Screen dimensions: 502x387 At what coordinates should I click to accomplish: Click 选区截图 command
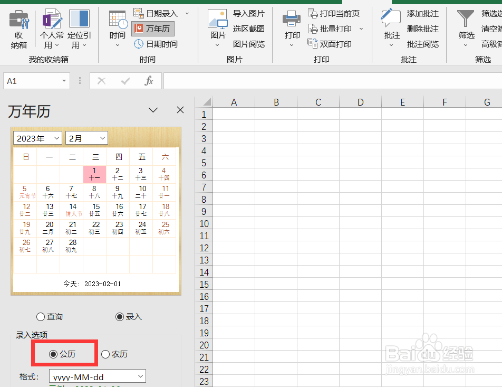[x=249, y=29]
